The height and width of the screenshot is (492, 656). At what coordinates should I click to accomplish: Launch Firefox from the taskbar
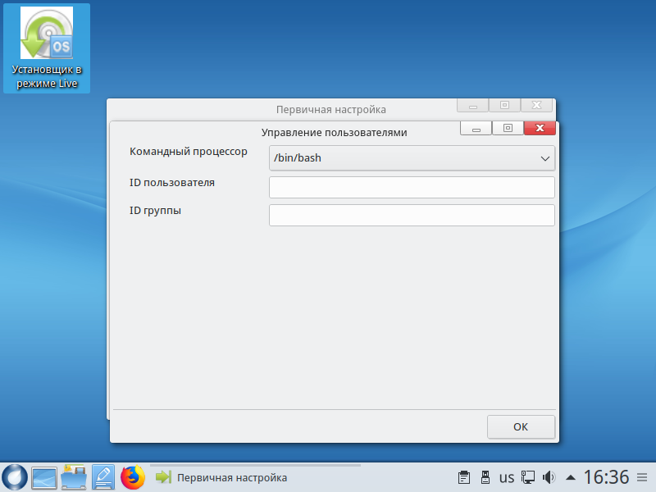(132, 477)
